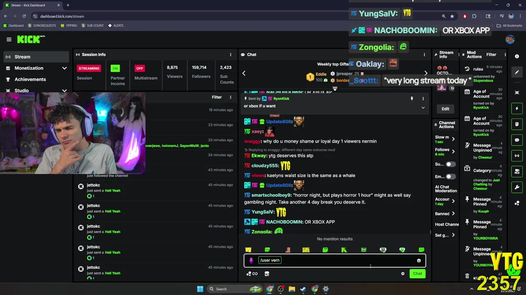Viewport: 526px width, 295px height.
Task: Open Mod Actions three-dot menu
Action: click(505, 54)
